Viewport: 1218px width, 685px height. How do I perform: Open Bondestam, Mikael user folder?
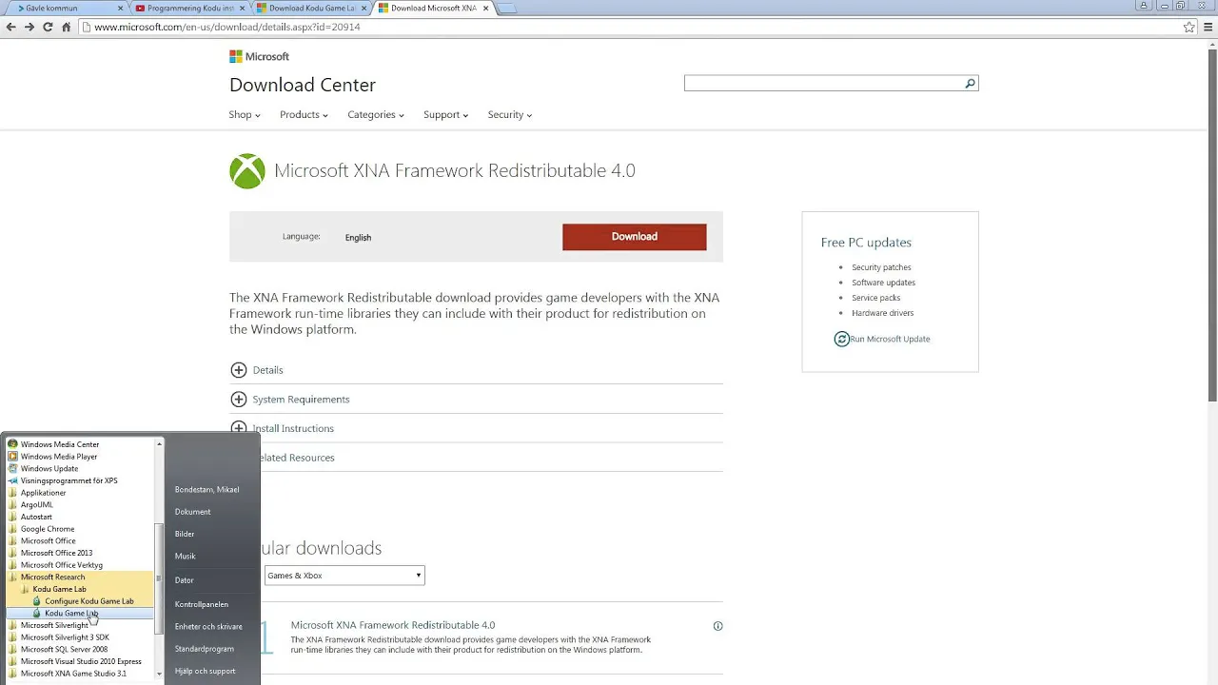pyautogui.click(x=206, y=490)
